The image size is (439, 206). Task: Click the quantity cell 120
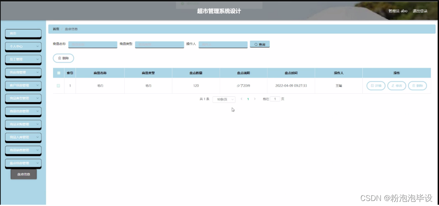[196, 85]
